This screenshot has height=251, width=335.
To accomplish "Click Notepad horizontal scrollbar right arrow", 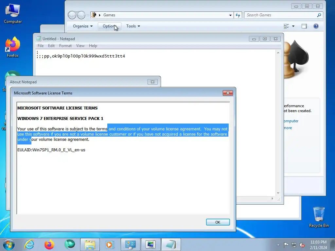I will click(x=272, y=198).
